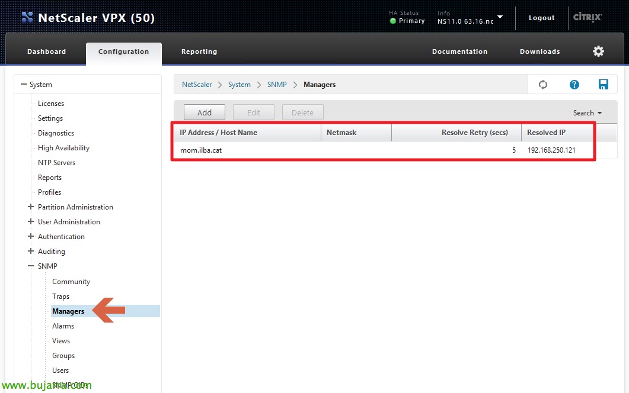Select High Availability in the tree
629x393 pixels.
[64, 148]
